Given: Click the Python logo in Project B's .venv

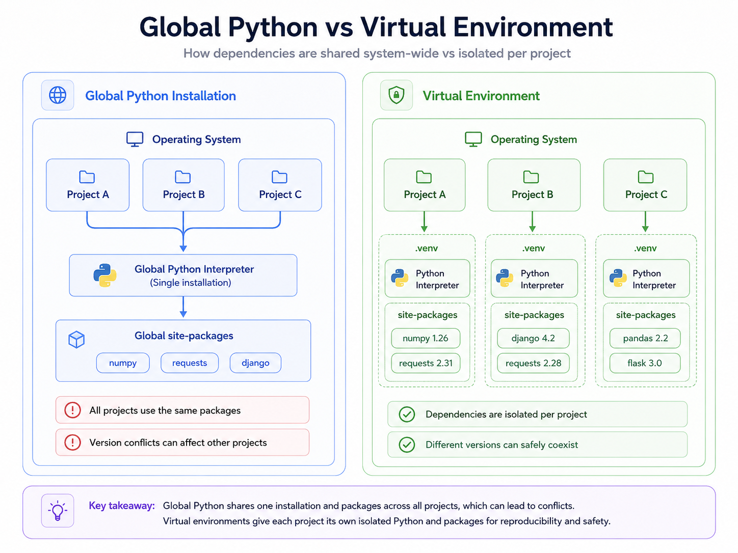Looking at the screenshot, I should (x=505, y=278).
